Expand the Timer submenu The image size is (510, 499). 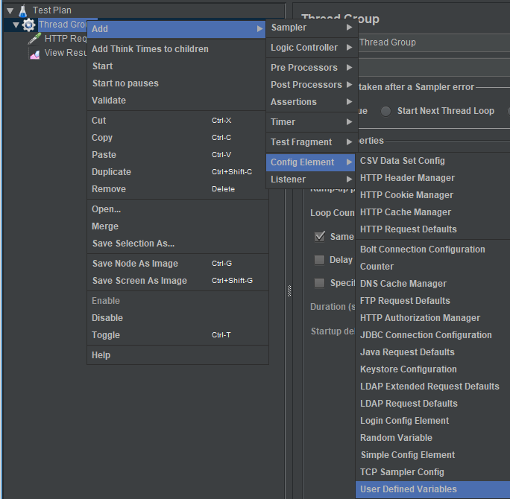(x=312, y=122)
